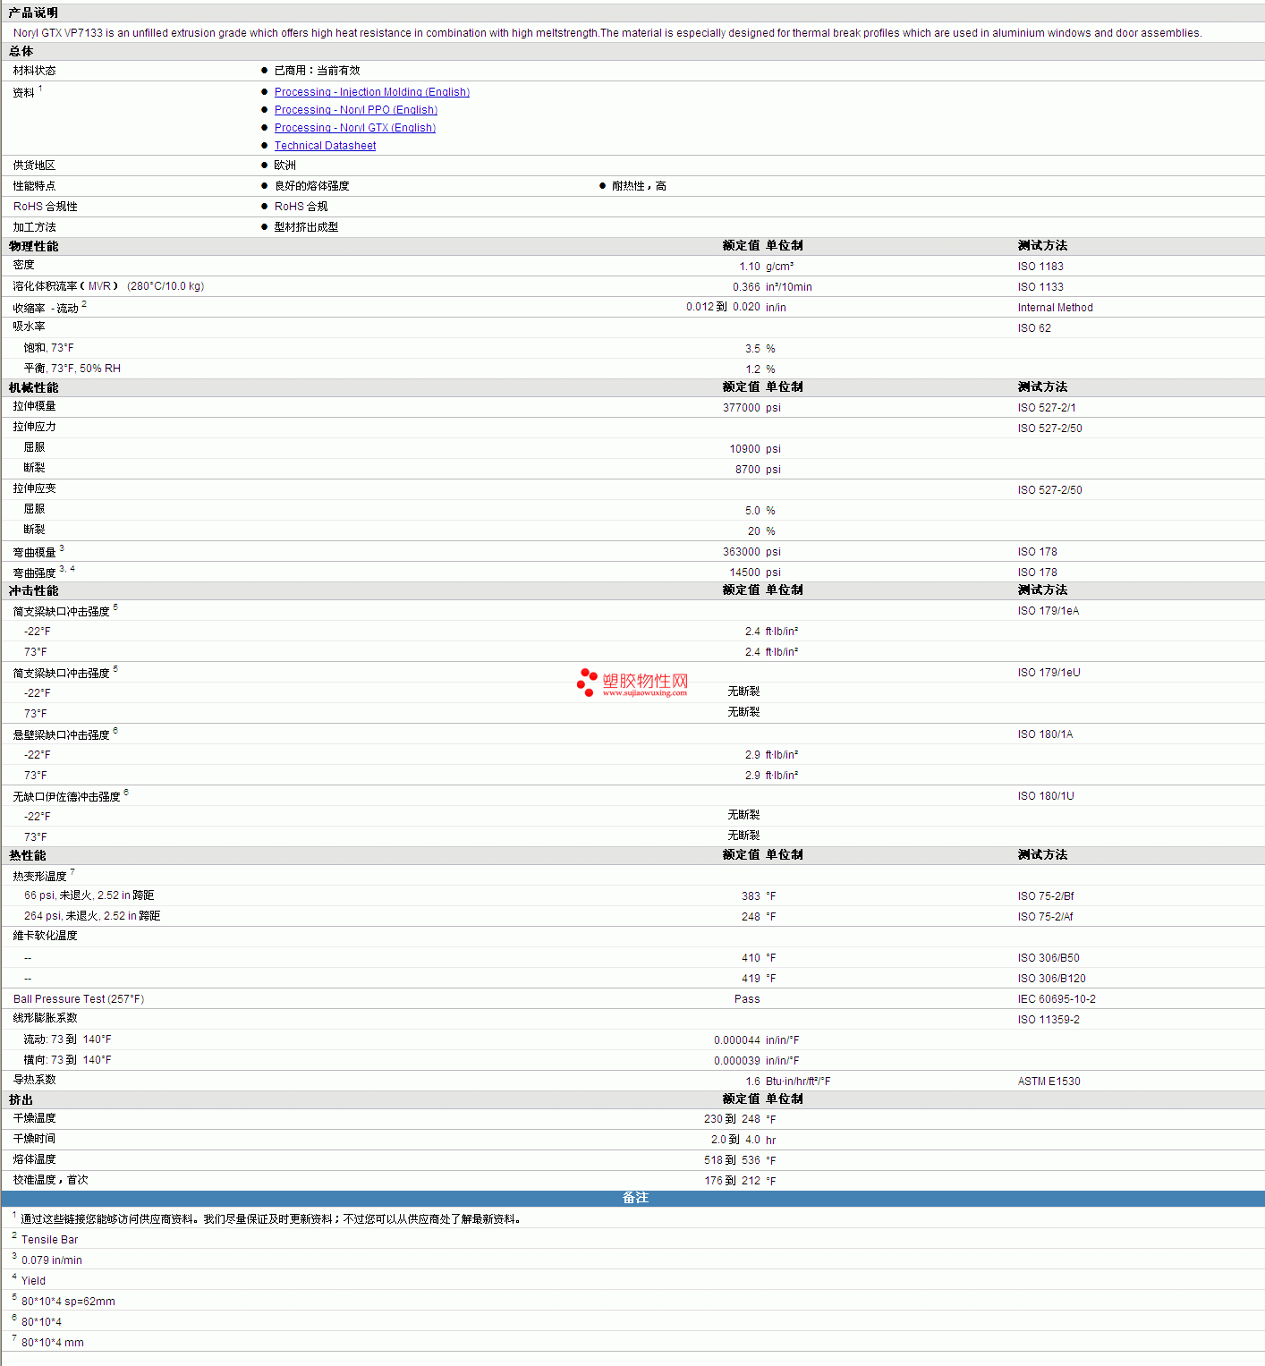Select the ISO 75-2/Bf test method
Image resolution: width=1265 pixels, height=1366 pixels.
point(1046,896)
